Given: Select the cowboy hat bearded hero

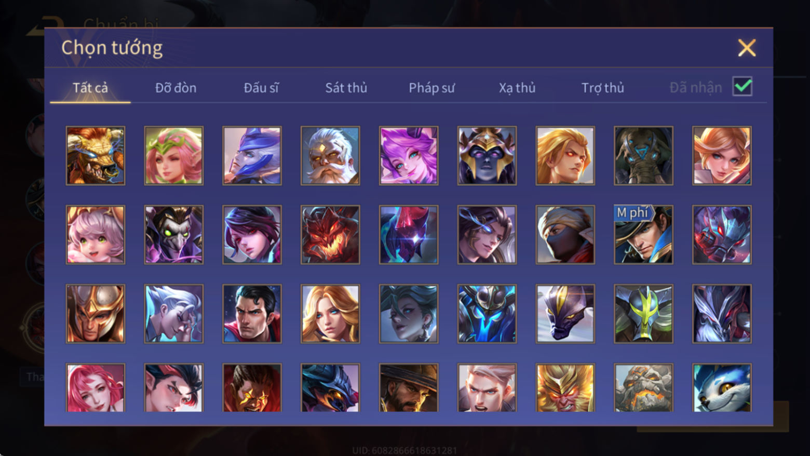Looking at the screenshot, I should point(409,387).
